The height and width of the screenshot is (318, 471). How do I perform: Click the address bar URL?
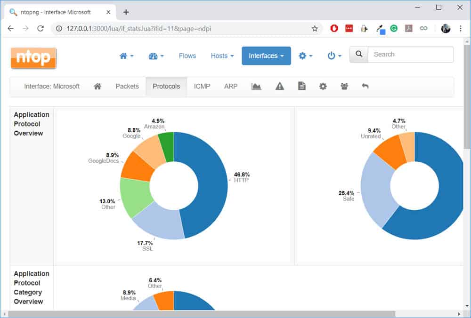tap(139, 29)
